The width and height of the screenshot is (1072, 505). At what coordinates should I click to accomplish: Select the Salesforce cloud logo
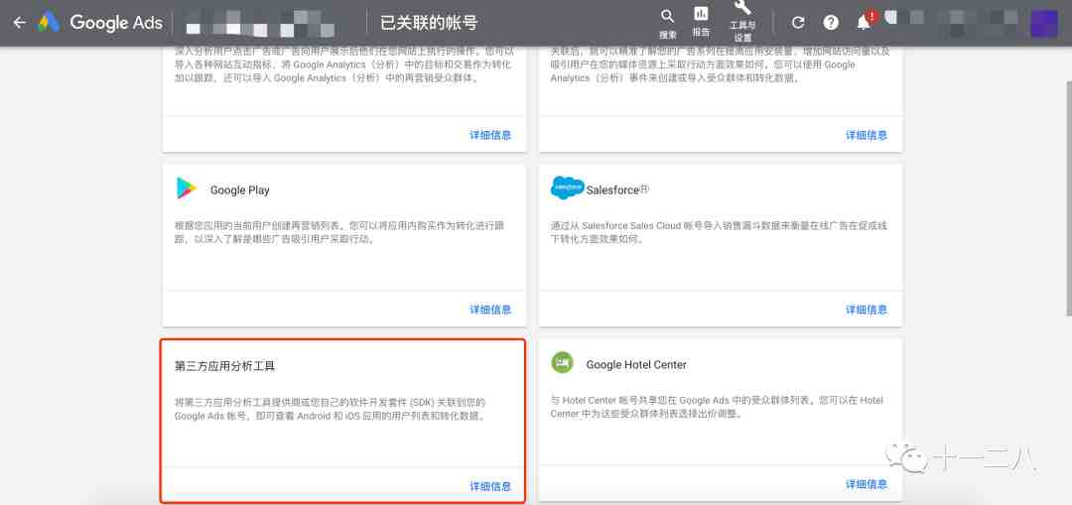567,188
